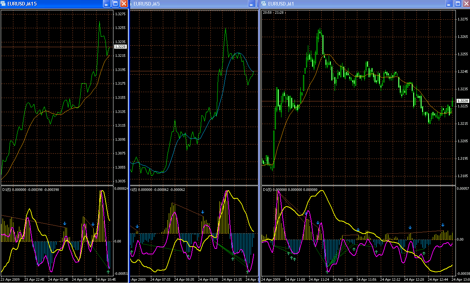Click the 1.3275 price level on M15 scale
The height and width of the screenshot is (283, 470).
point(120,14)
